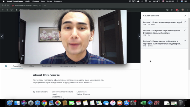The width and height of the screenshot is (190, 107).
Task: Open a new browser tab
Action: (45, 6)
